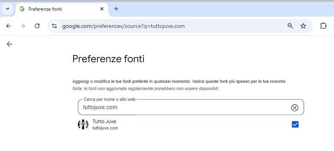Click the tuttojuve.com domain text
Image resolution: width=334 pixels, height=151 pixels.
(105, 128)
